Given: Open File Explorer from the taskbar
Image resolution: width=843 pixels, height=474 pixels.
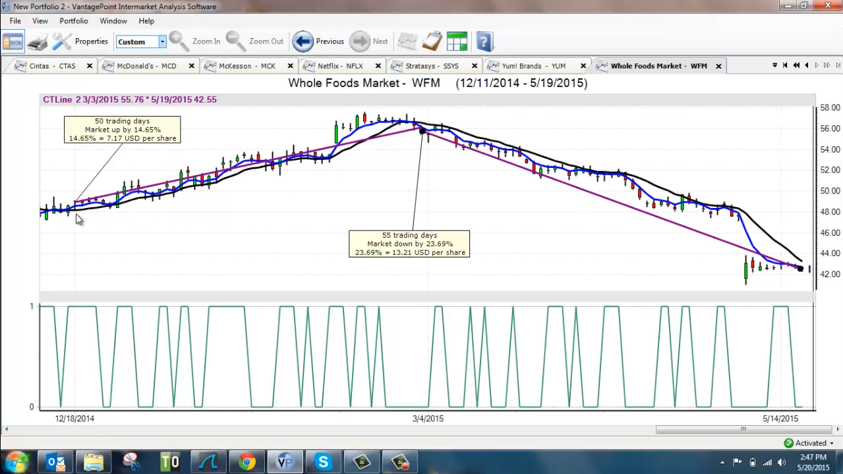Looking at the screenshot, I should [94, 462].
